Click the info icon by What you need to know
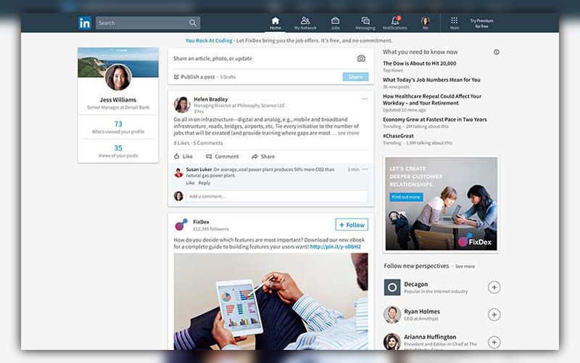Screen dimensions: 580x363 497,52
